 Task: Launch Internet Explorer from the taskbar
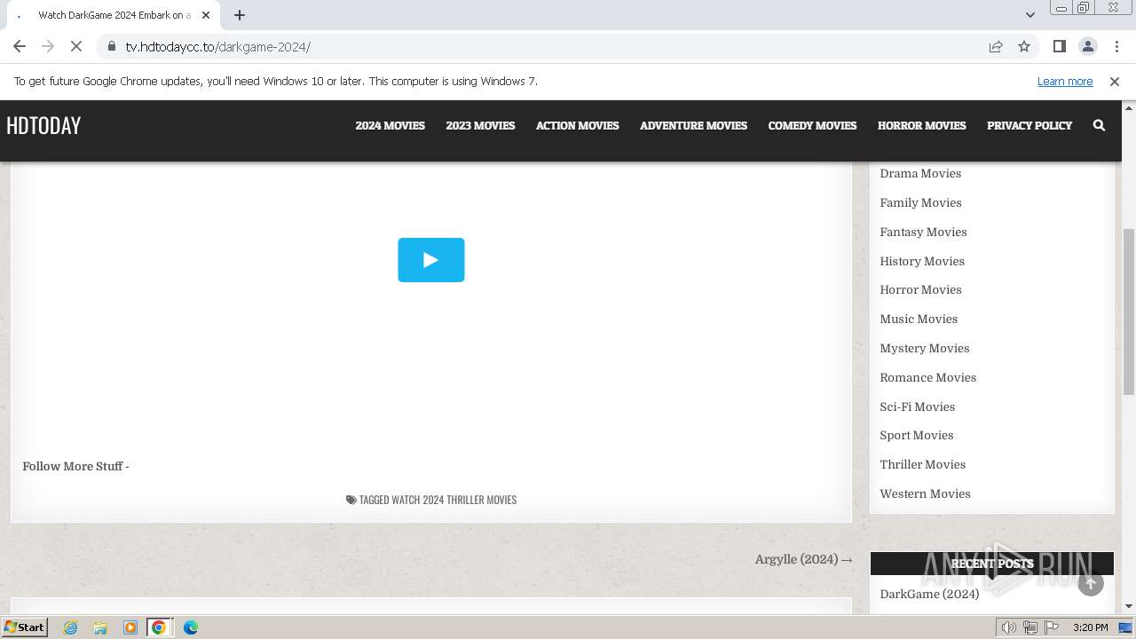click(71, 627)
